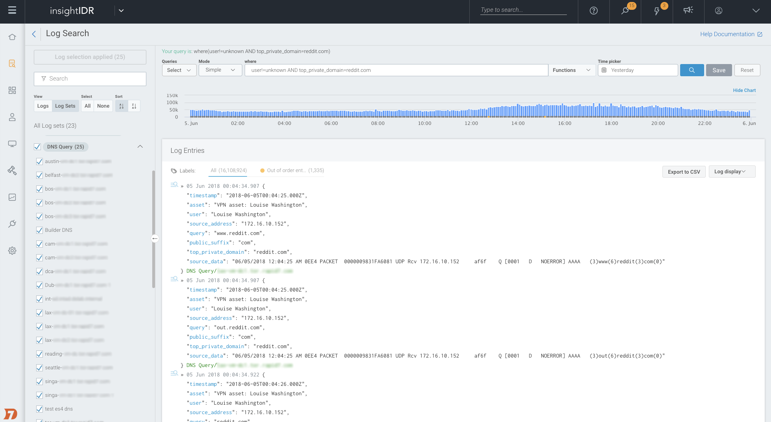The width and height of the screenshot is (771, 422).
Task: Open the Queries Select dropdown
Action: (179, 70)
